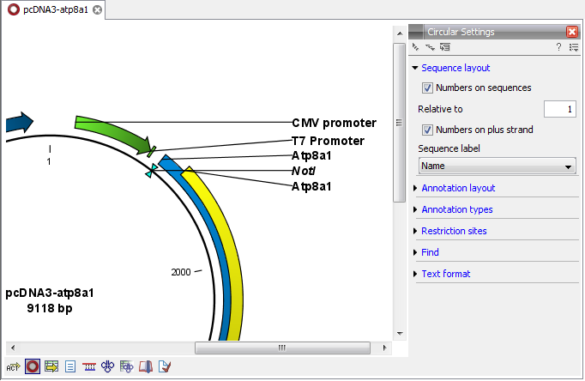
Task: Click the expand all settings groups icon
Action: 416,47
